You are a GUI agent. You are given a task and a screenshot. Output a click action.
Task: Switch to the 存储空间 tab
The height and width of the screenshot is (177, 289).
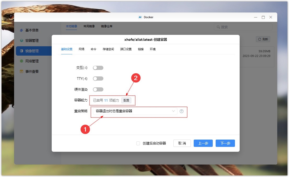[108, 49]
